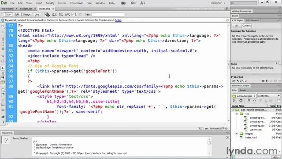Toggle Live view

[37, 15]
